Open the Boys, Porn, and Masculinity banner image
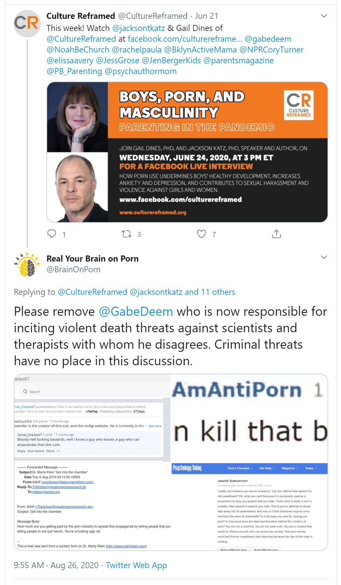Image resolution: width=341 pixels, height=585 pixels. (187, 152)
